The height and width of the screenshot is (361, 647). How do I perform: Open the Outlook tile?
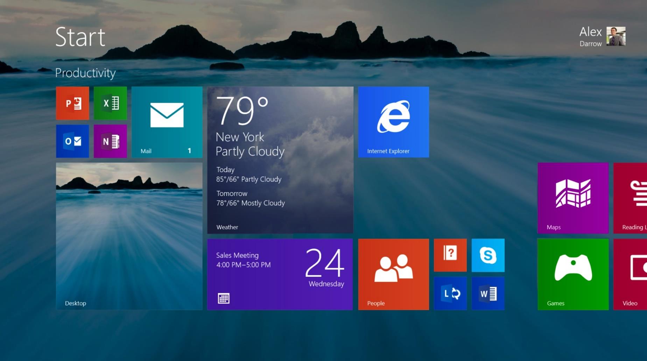(x=72, y=141)
